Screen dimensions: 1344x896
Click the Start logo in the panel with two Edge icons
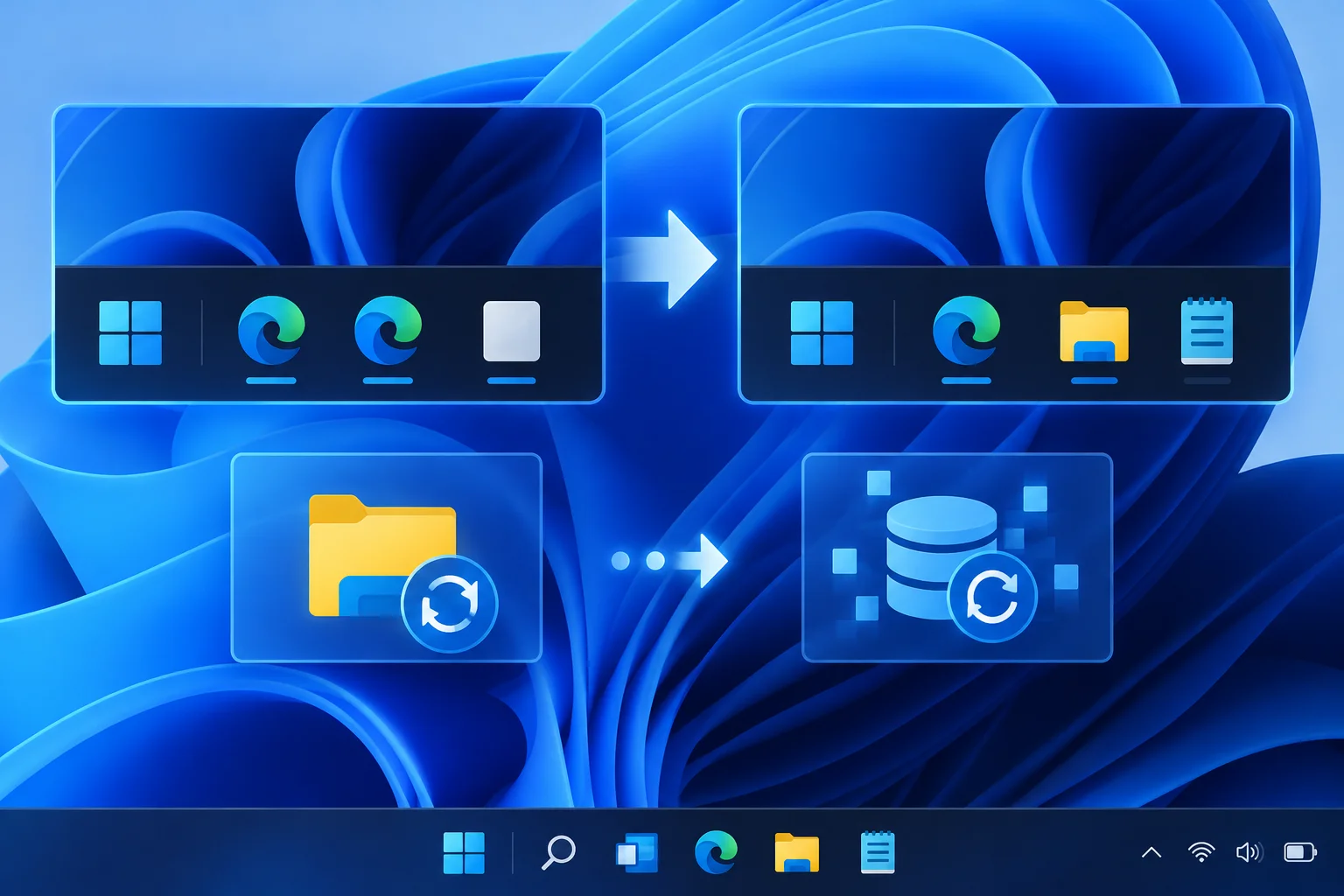pos(130,332)
